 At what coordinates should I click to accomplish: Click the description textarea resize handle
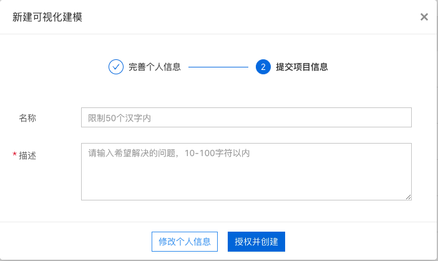tap(408, 197)
